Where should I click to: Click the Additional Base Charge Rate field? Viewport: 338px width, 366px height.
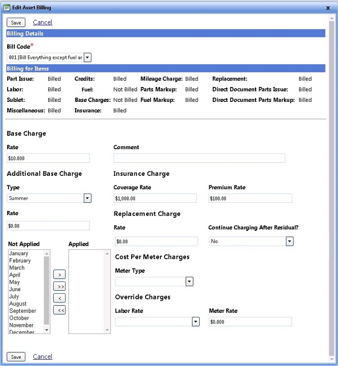(x=48, y=226)
